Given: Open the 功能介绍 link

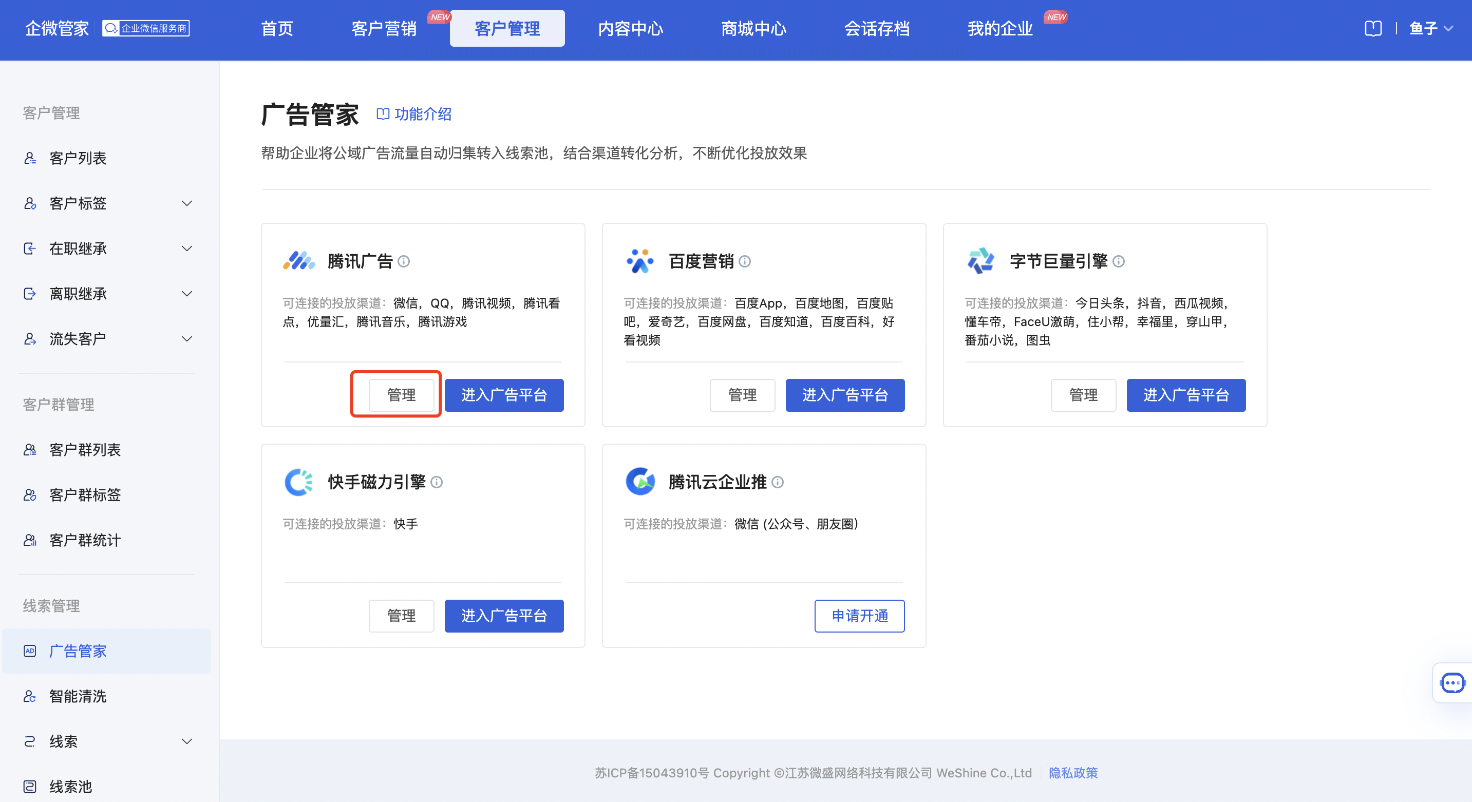Looking at the screenshot, I should (x=414, y=114).
